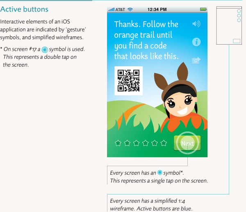This screenshot has width=246, height=212.
Task: Click the battery indicator icon
Action: pyautogui.click(x=203, y=9)
